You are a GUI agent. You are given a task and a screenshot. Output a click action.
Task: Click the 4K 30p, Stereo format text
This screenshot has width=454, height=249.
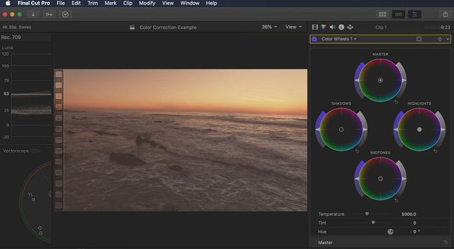(x=17, y=27)
